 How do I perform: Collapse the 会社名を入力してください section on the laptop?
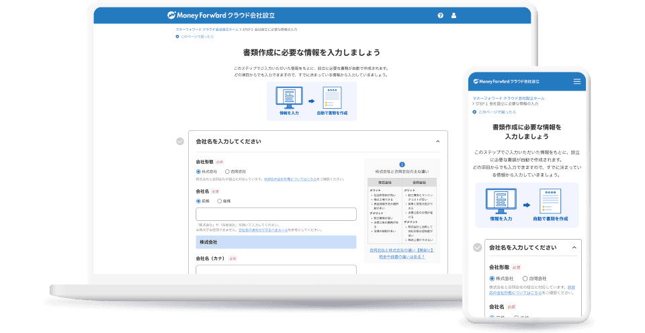coord(437,142)
